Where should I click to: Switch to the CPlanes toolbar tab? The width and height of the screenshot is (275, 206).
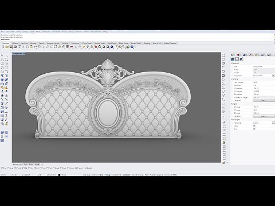click(x=15, y=43)
